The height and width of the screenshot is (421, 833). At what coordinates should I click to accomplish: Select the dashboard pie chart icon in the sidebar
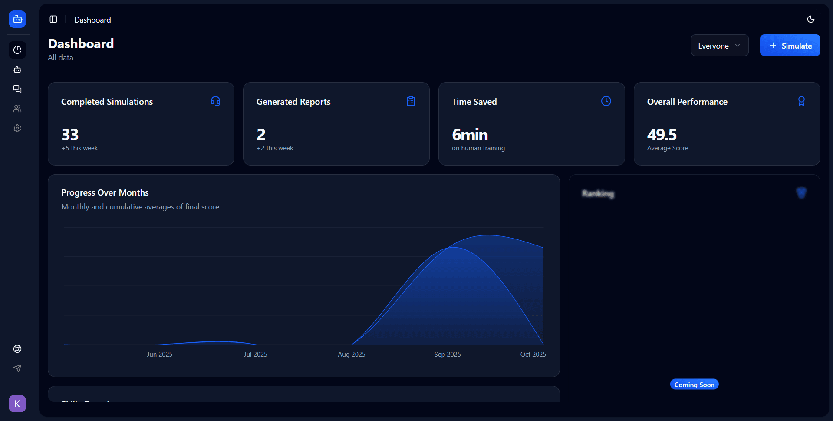tap(17, 50)
